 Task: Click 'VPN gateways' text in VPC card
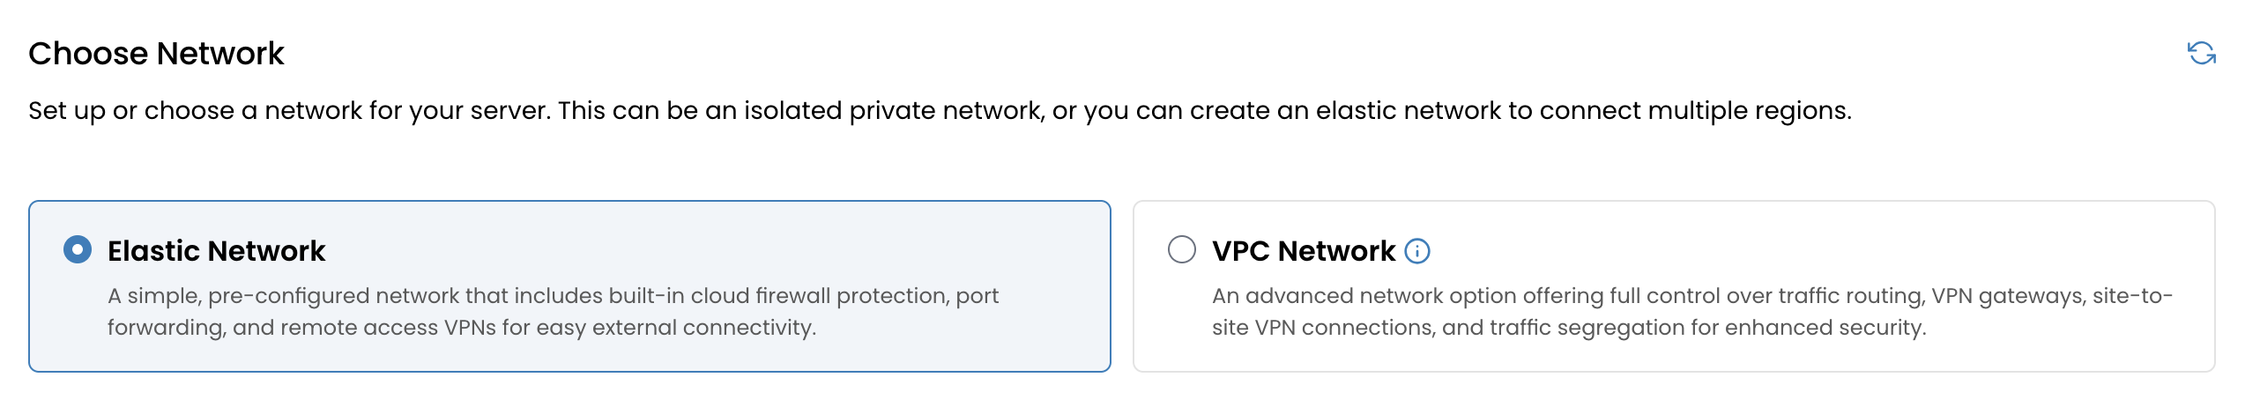[2007, 296]
